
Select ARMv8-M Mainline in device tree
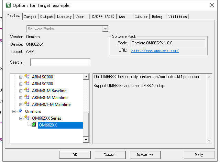[49, 98]
